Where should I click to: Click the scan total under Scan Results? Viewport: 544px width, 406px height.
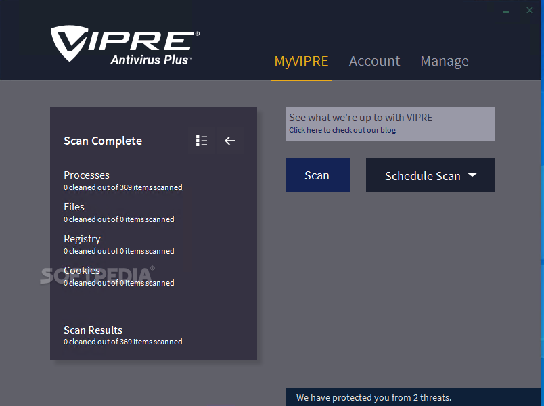click(123, 342)
